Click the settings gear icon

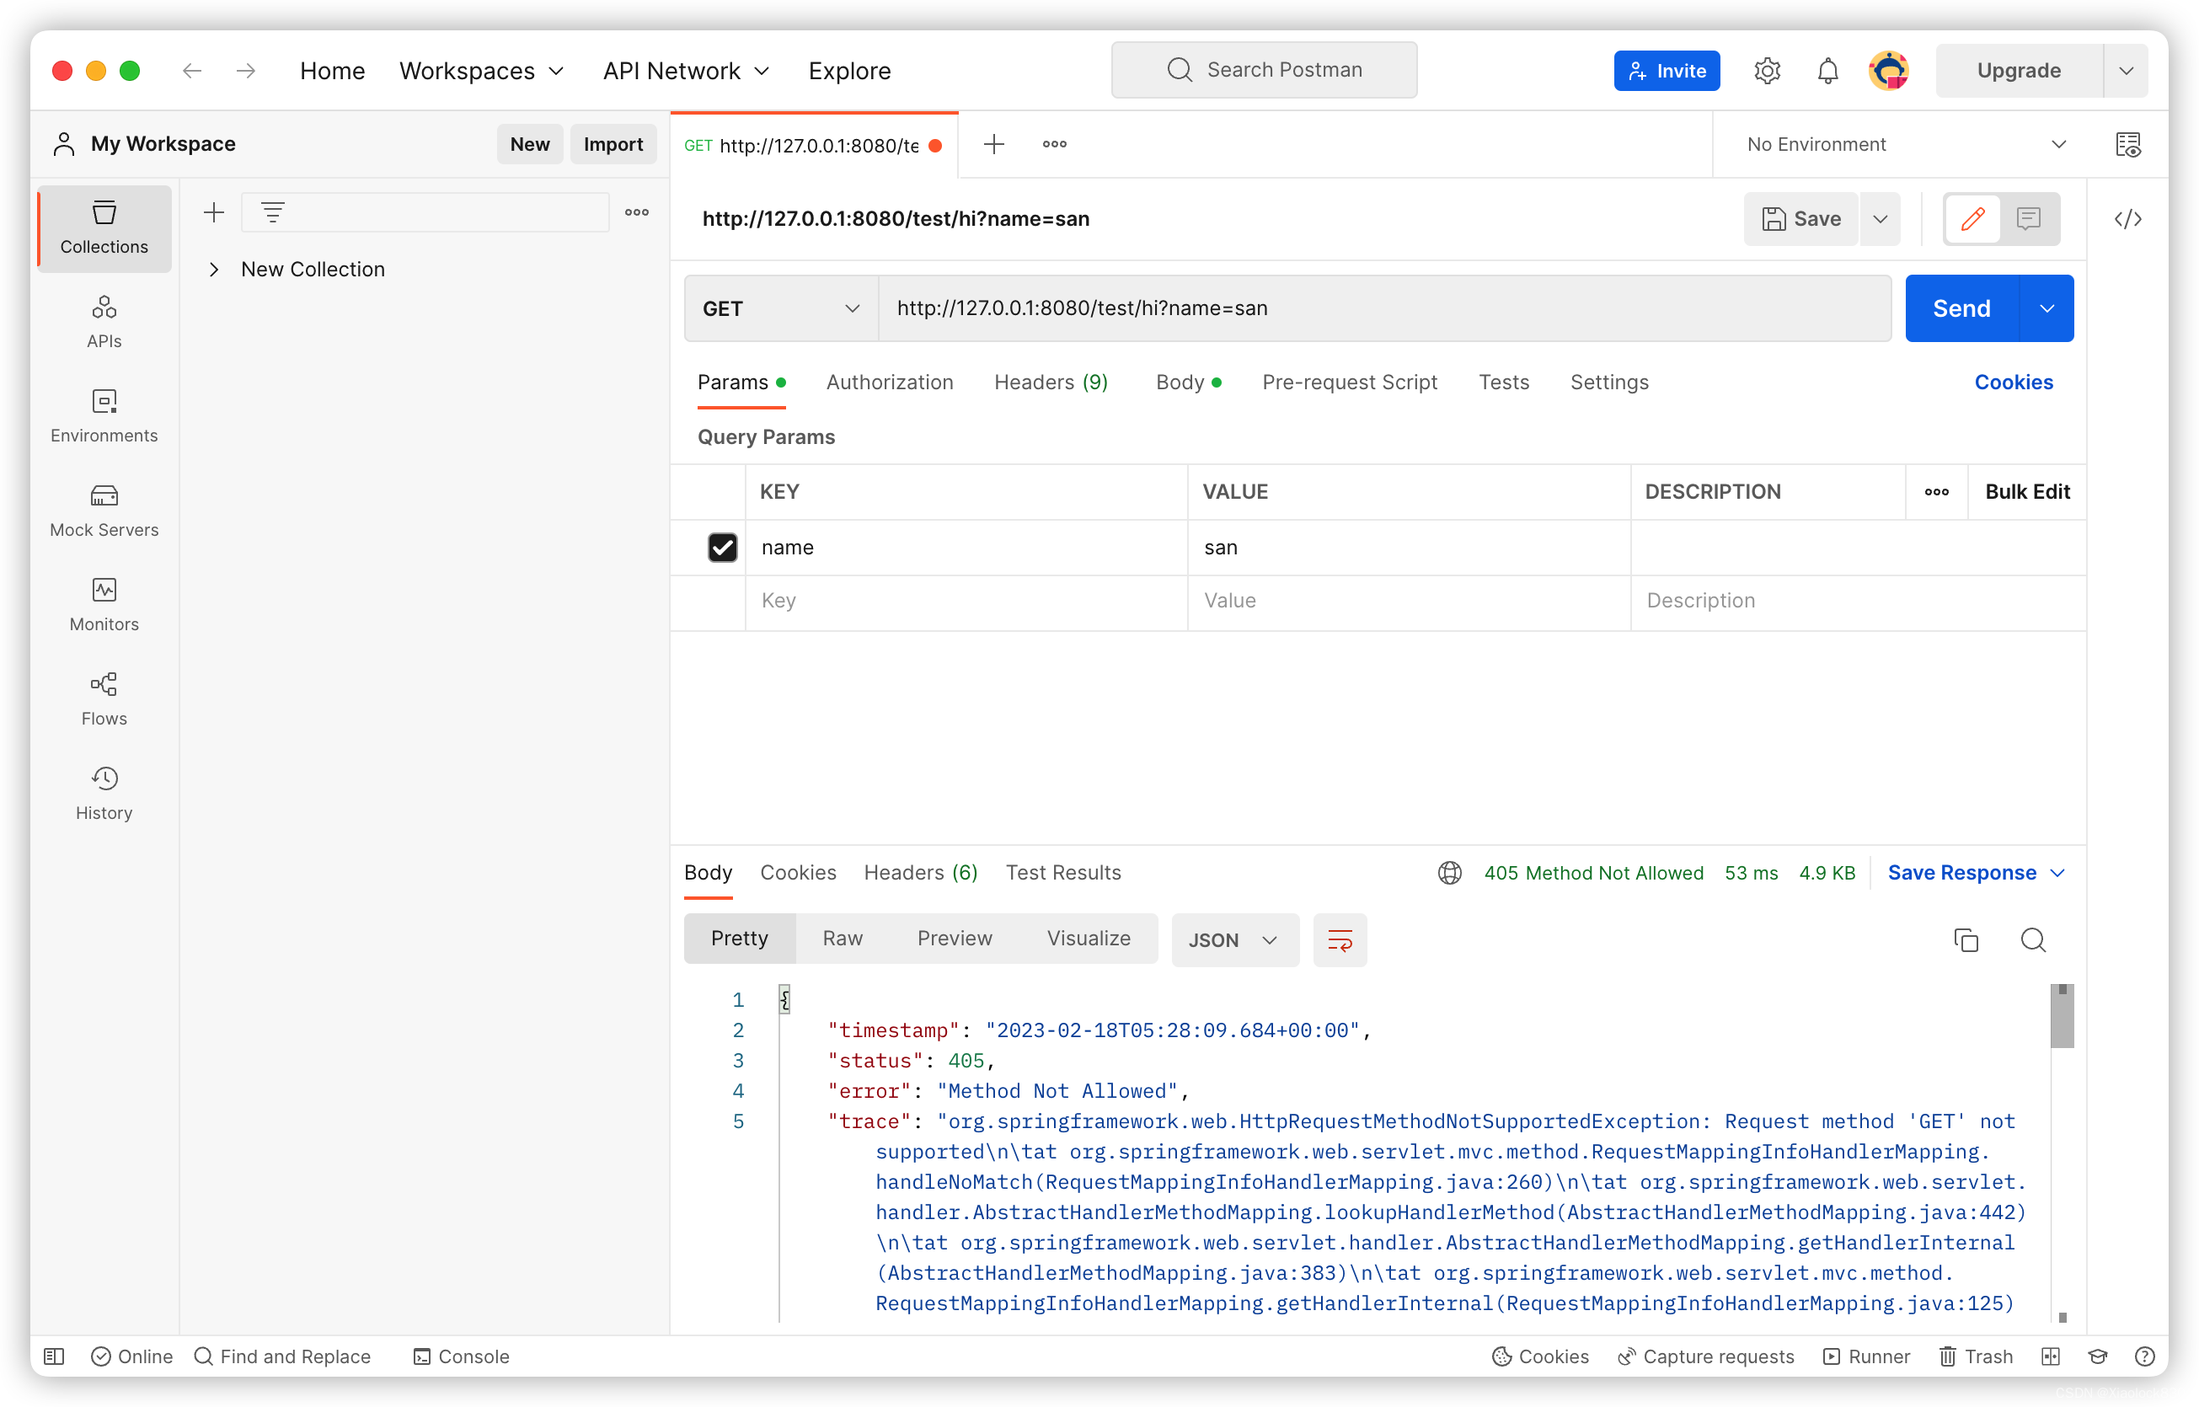[x=1767, y=71]
